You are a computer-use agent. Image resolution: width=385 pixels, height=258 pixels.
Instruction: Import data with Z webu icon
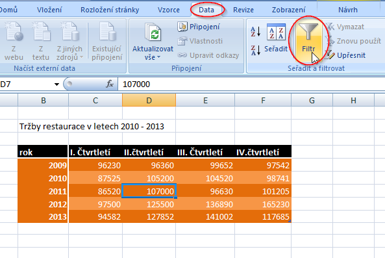pos(14,31)
